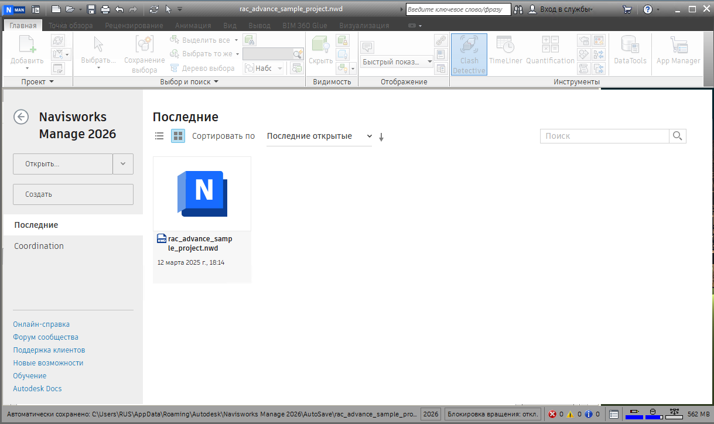Click the Создать button

(x=73, y=194)
